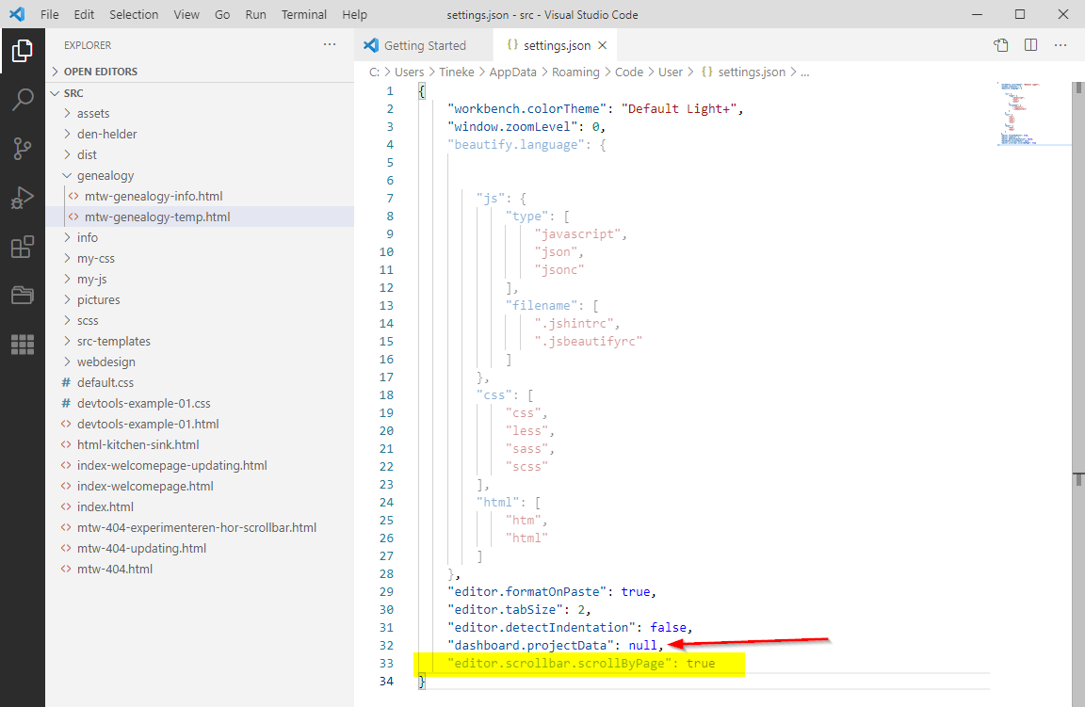The image size is (1085, 707).
Task: Open the Project Manager folder icon
Action: pyautogui.click(x=23, y=296)
